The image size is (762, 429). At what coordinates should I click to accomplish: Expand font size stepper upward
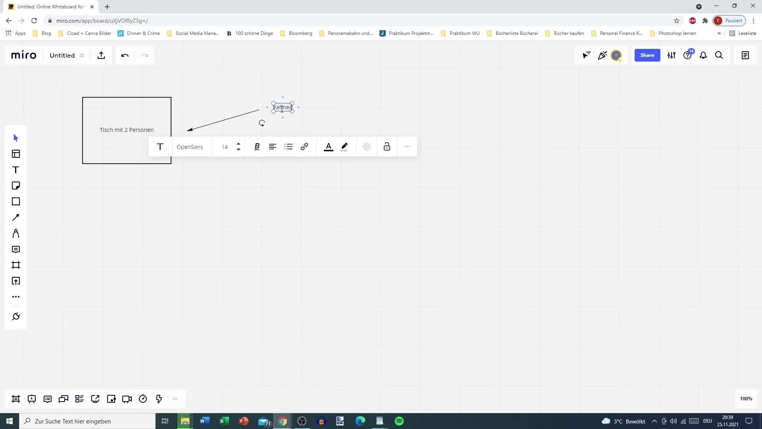pyautogui.click(x=239, y=143)
